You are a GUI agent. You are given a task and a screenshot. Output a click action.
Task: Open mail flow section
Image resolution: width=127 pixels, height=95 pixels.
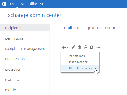point(12,80)
